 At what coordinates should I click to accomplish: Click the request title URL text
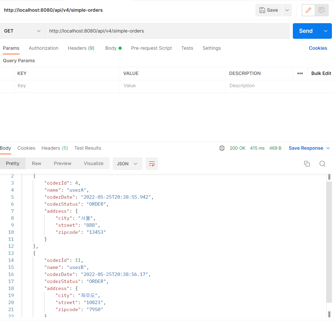coord(53,10)
